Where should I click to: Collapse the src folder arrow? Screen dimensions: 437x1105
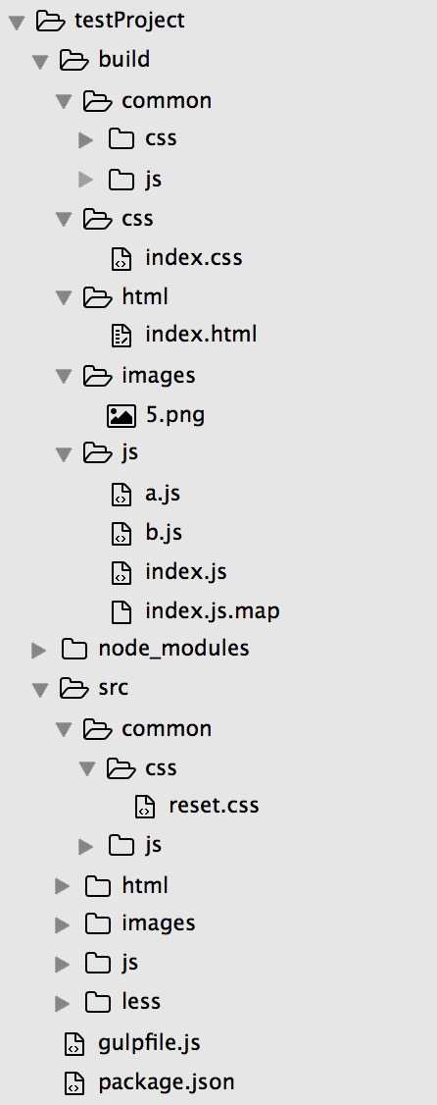[40, 690]
